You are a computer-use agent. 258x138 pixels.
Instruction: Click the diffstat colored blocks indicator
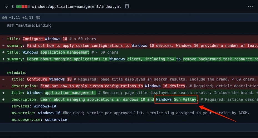pyautogui.click(x=23, y=7)
